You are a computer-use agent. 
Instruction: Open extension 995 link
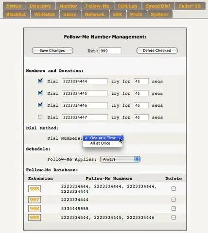35,189
